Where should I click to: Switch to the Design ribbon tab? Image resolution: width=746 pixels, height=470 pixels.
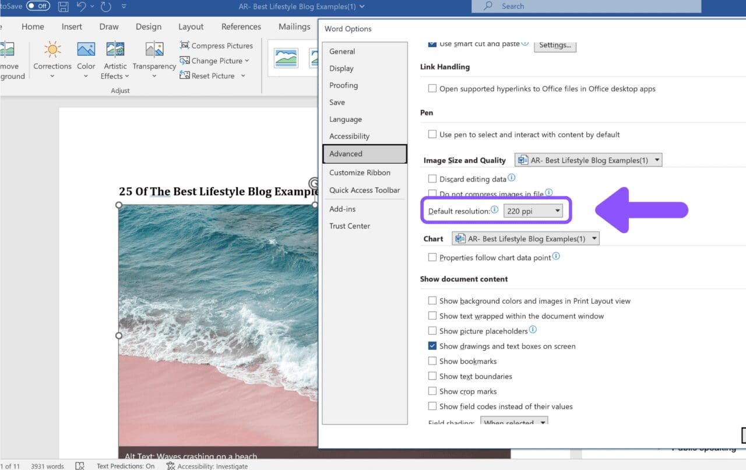point(149,26)
